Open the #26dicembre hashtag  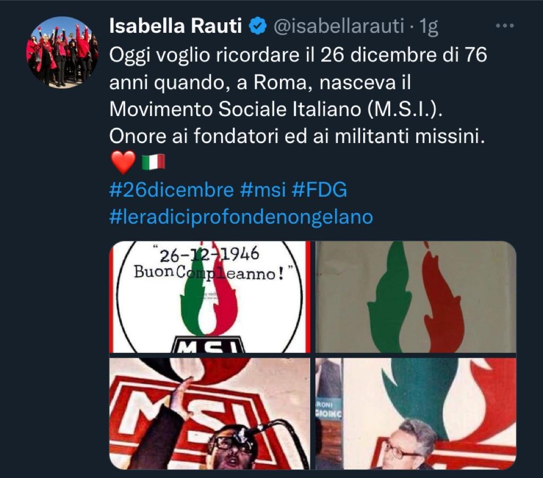tap(171, 190)
